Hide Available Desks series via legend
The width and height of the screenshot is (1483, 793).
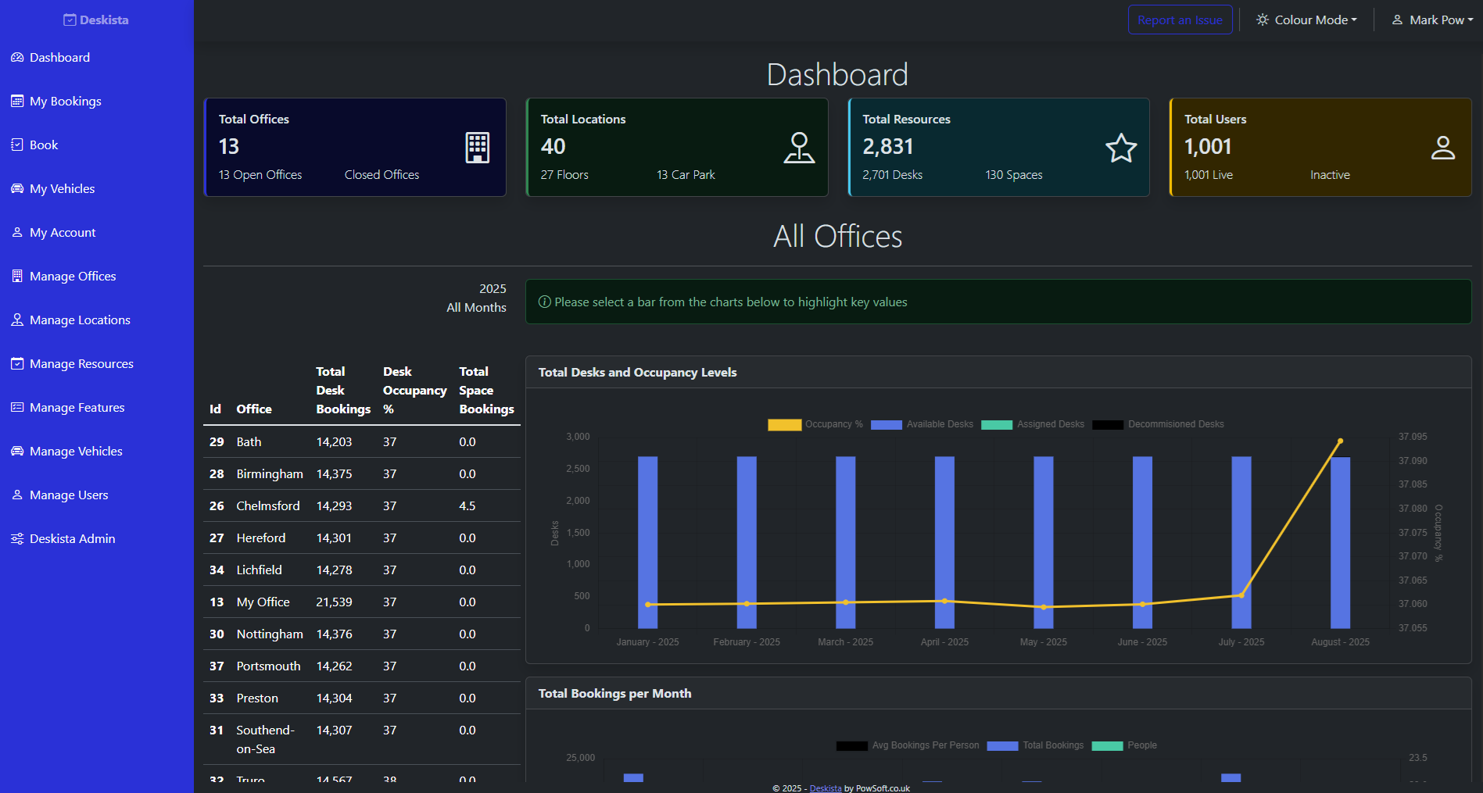pyautogui.click(x=922, y=424)
